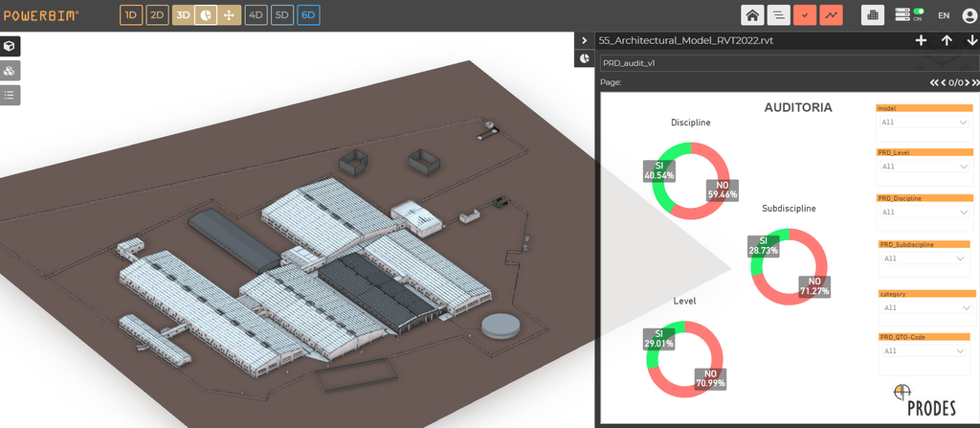Screen dimensions: 980x428
Task: Click the orange trend line chart button
Action: (831, 15)
